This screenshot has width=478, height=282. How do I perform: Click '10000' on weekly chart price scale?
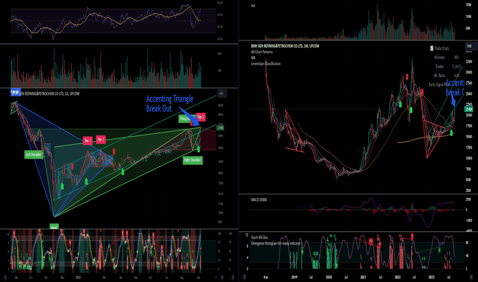(x=469, y=158)
